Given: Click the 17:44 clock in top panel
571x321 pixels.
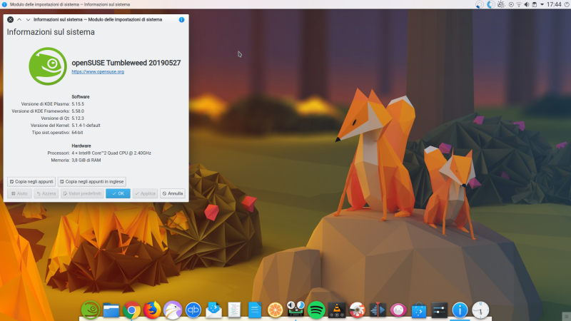Looking at the screenshot, I should coord(554,4).
